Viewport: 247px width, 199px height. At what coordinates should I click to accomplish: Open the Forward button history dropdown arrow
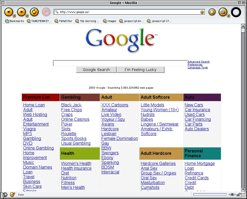click(27, 16)
